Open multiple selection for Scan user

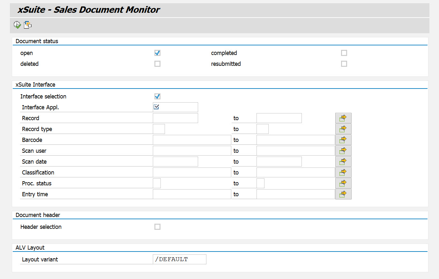[x=343, y=150]
